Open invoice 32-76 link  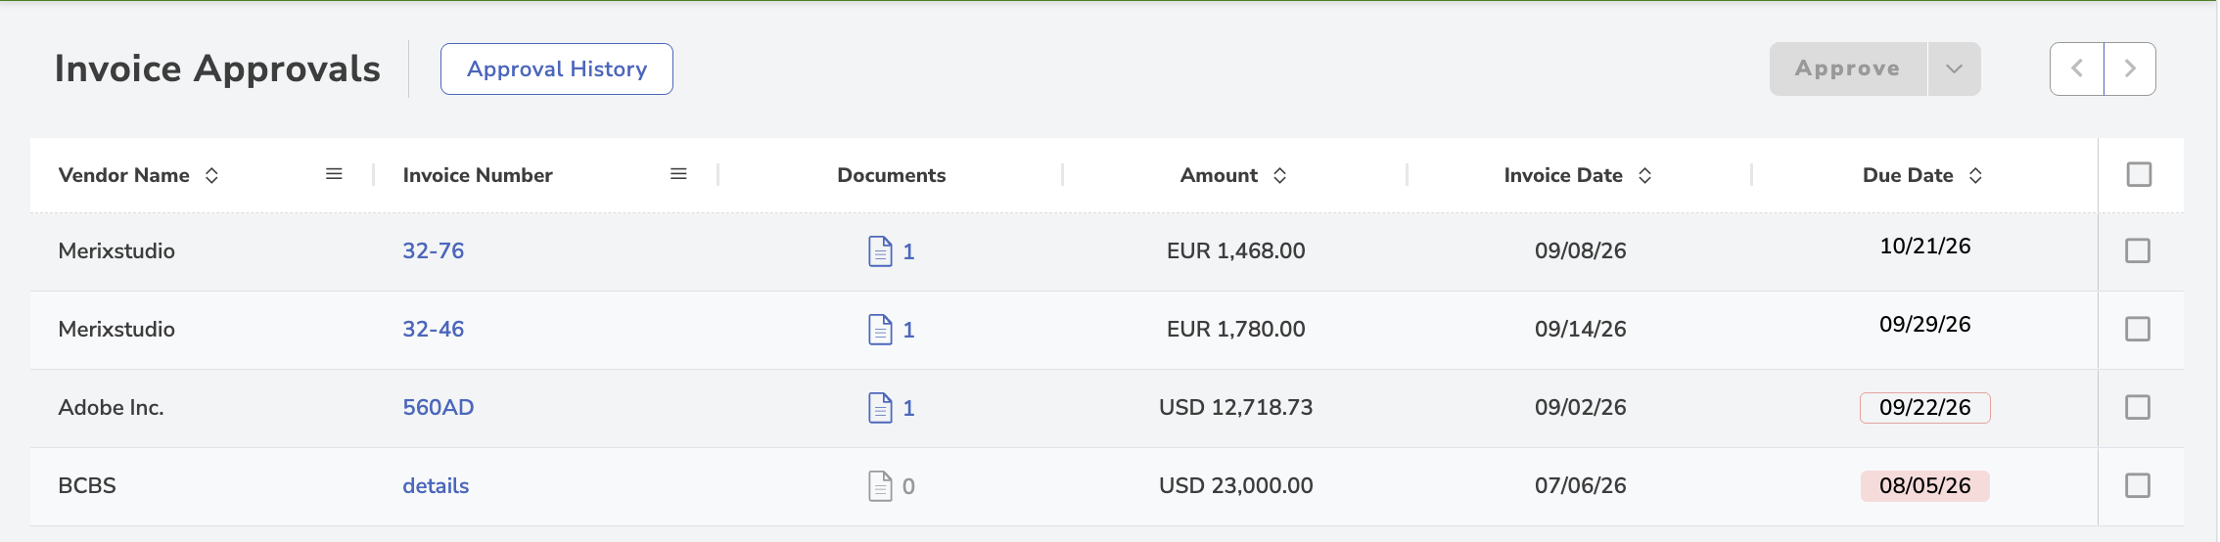(x=434, y=250)
